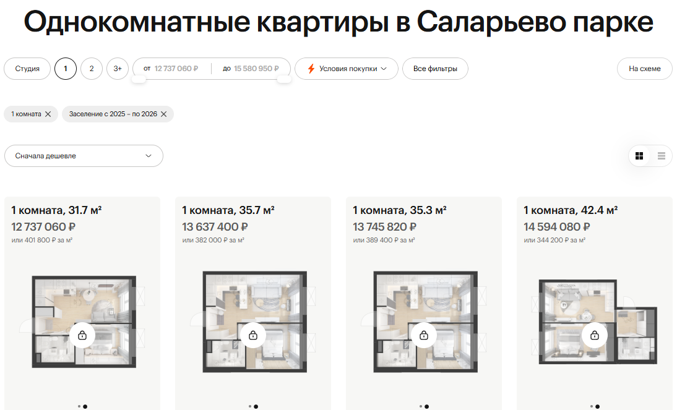
Task: Open the Условия покупки dropdown
Action: click(347, 69)
